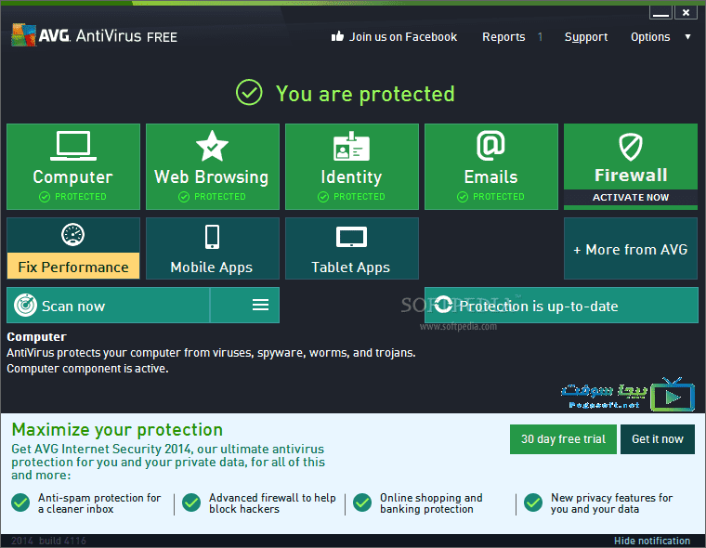Click checkmark beside New privacy features
This screenshot has width=706, height=548.
[533, 502]
